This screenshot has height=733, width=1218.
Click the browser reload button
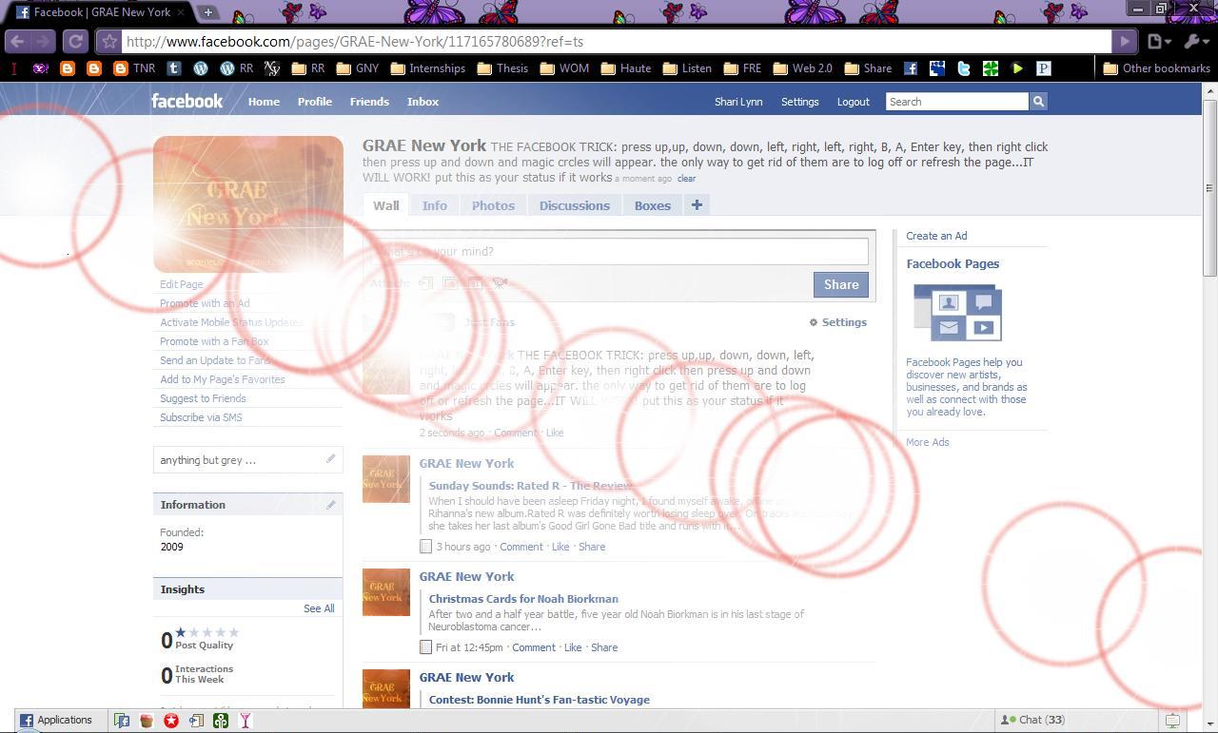coord(75,41)
